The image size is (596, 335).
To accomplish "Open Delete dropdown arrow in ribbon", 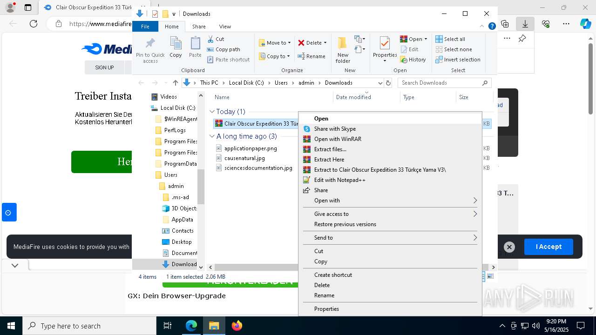I will [x=325, y=43].
